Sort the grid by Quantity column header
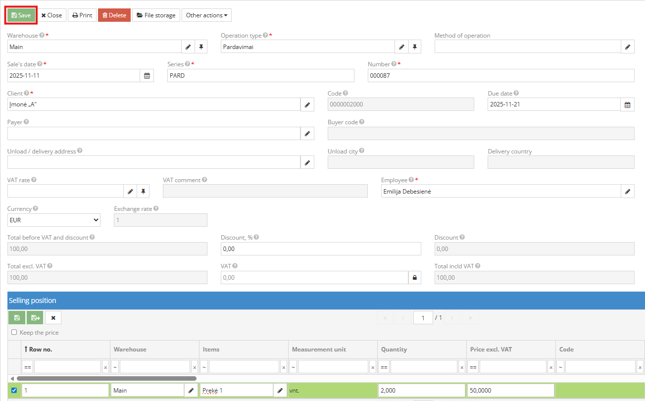The width and height of the screenshot is (645, 401). pos(394,350)
